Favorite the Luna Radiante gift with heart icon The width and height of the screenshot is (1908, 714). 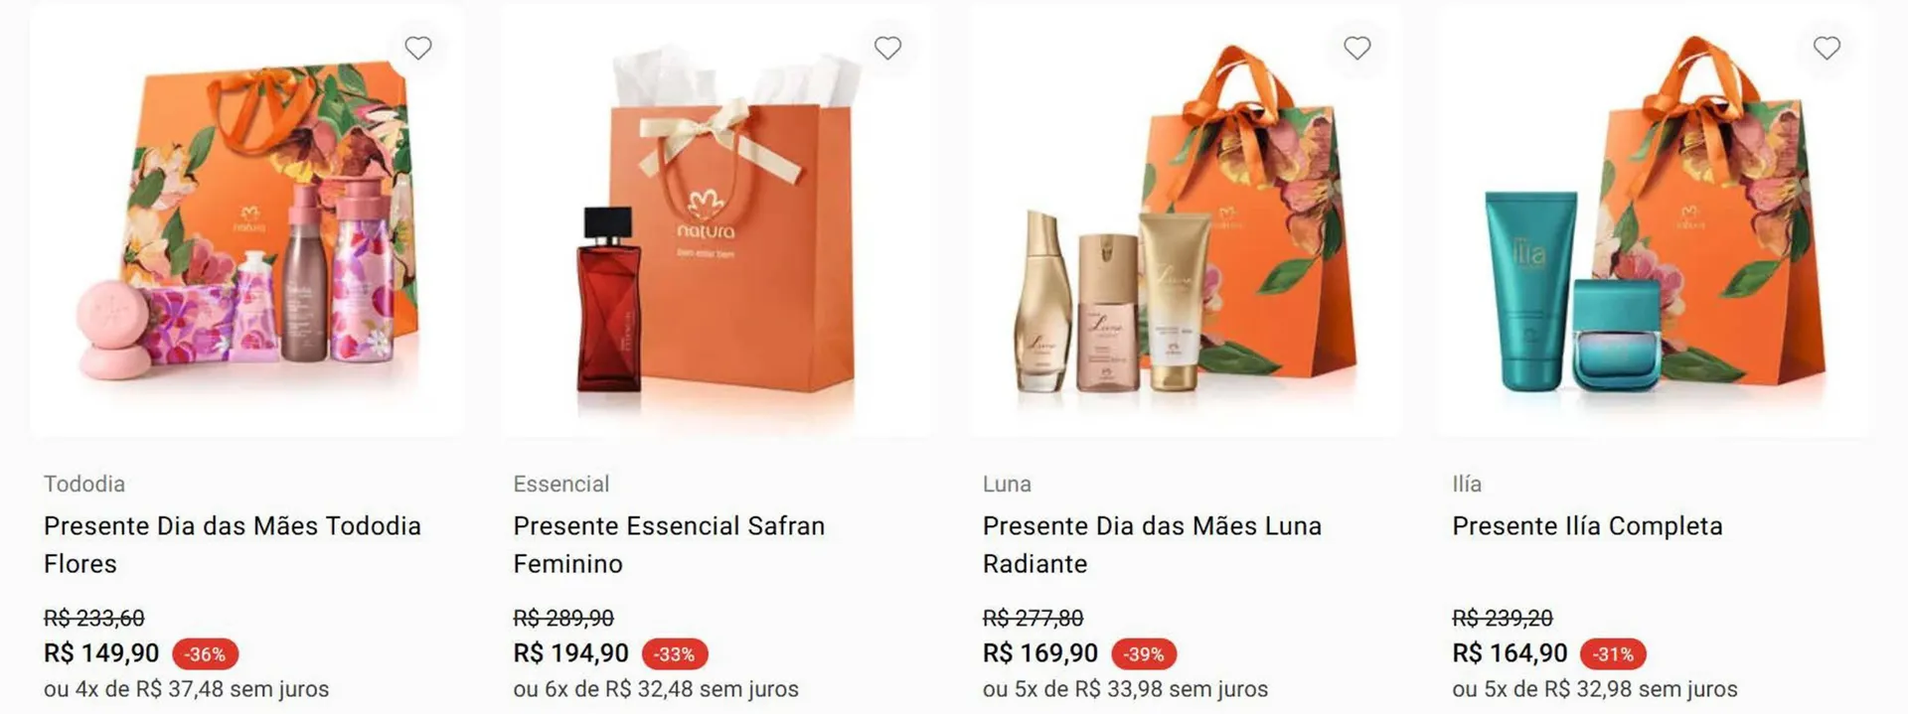[1357, 48]
